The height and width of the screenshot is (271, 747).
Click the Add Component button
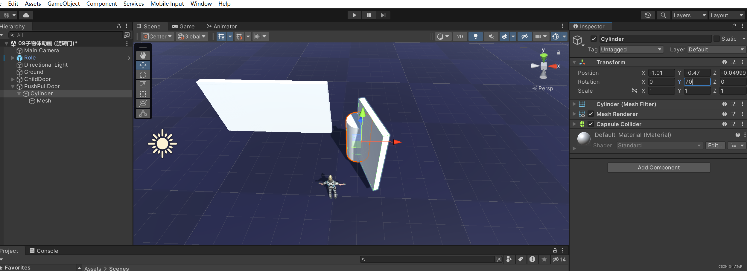click(658, 167)
